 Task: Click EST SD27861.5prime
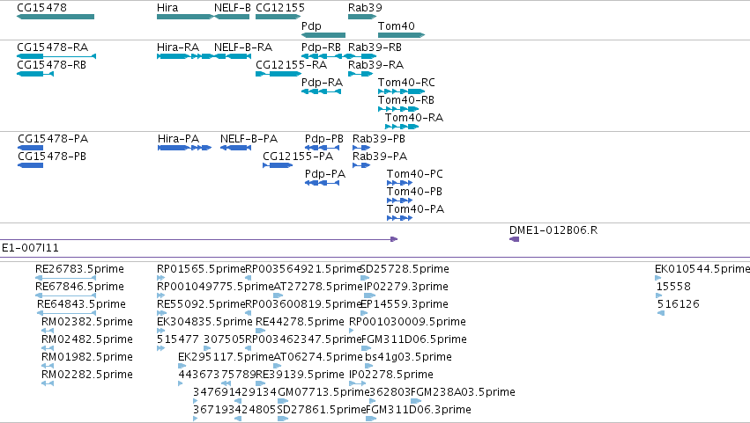[x=283, y=419]
